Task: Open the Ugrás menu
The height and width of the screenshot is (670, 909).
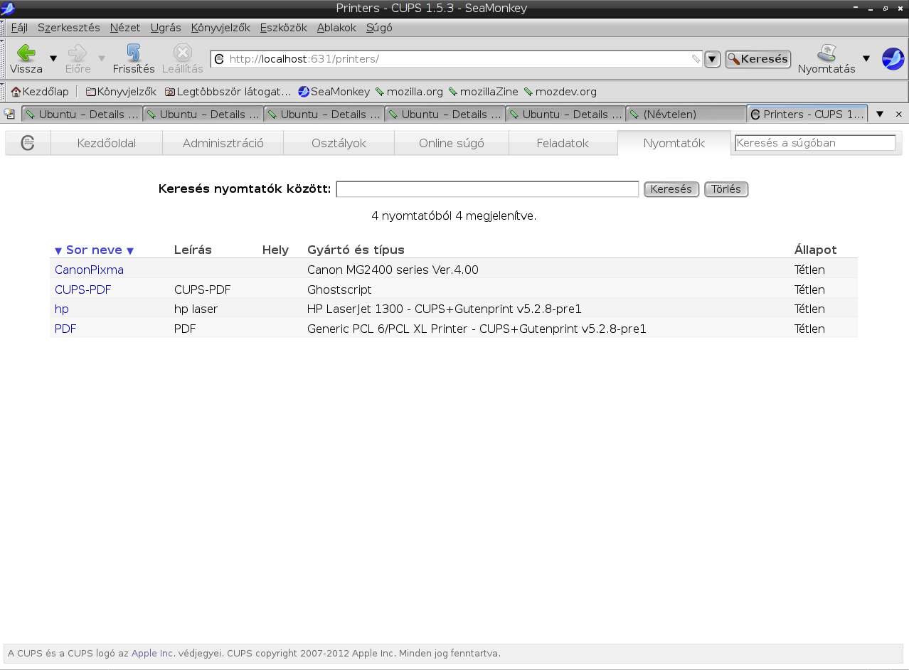Action: (166, 28)
